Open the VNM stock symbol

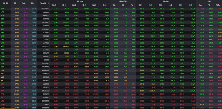2,36
